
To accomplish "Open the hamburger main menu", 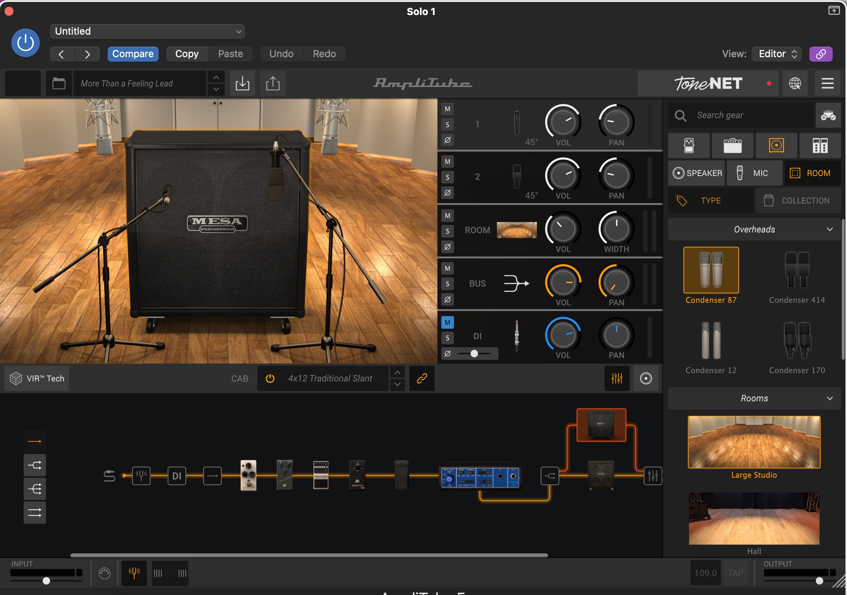I will click(827, 83).
